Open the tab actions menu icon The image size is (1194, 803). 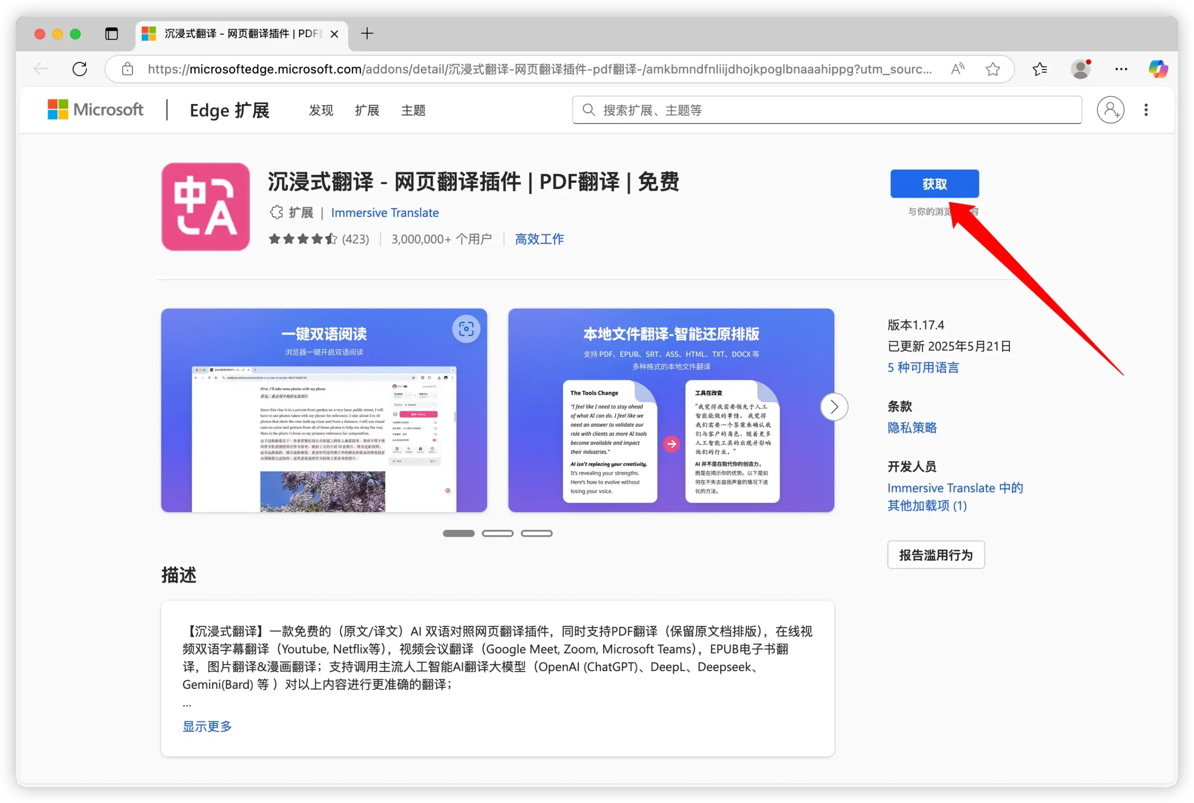coord(111,34)
